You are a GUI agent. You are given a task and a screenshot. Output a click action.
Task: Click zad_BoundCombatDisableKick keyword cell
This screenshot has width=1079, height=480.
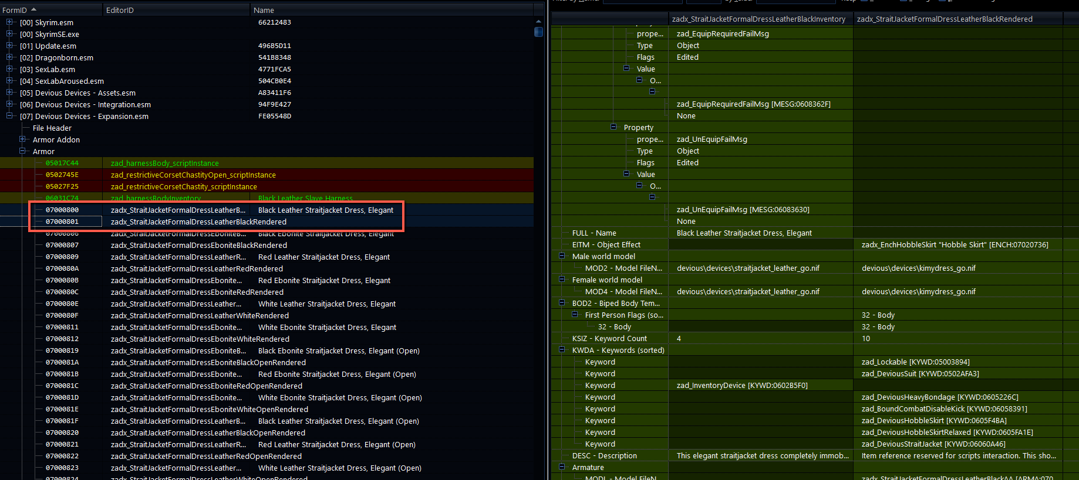tap(944, 408)
